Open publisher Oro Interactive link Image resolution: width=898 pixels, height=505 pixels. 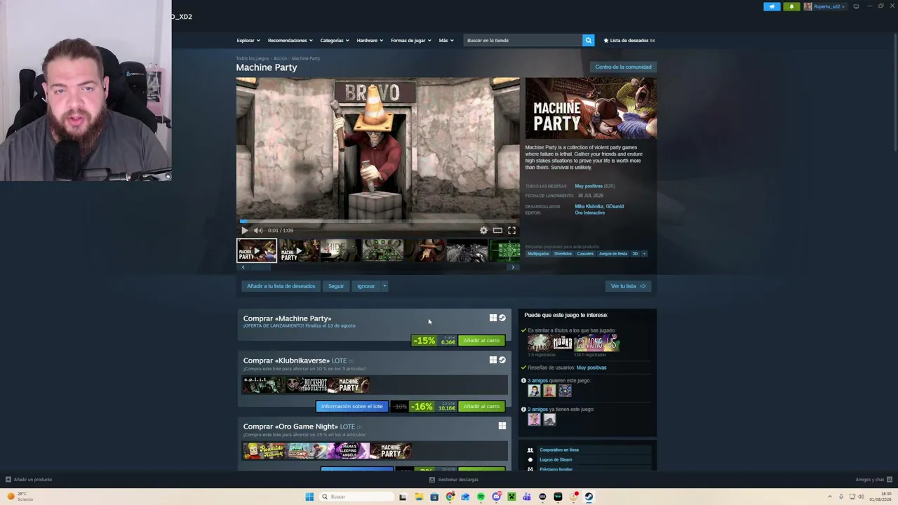pos(589,213)
